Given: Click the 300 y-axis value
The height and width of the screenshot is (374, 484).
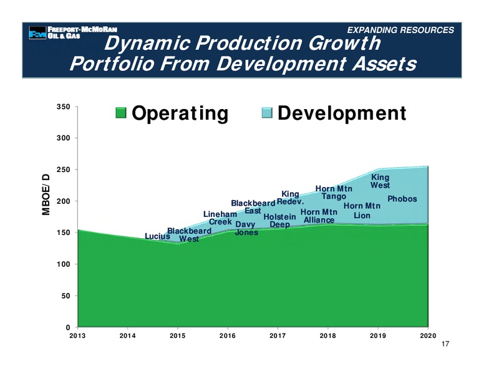Looking at the screenshot, I should 63,138.
